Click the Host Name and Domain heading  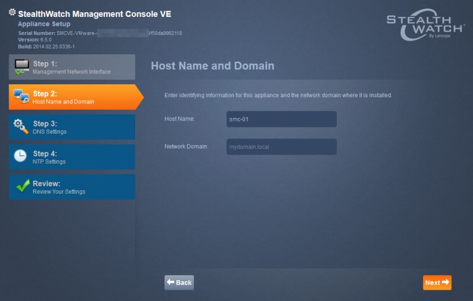pyautogui.click(x=212, y=66)
